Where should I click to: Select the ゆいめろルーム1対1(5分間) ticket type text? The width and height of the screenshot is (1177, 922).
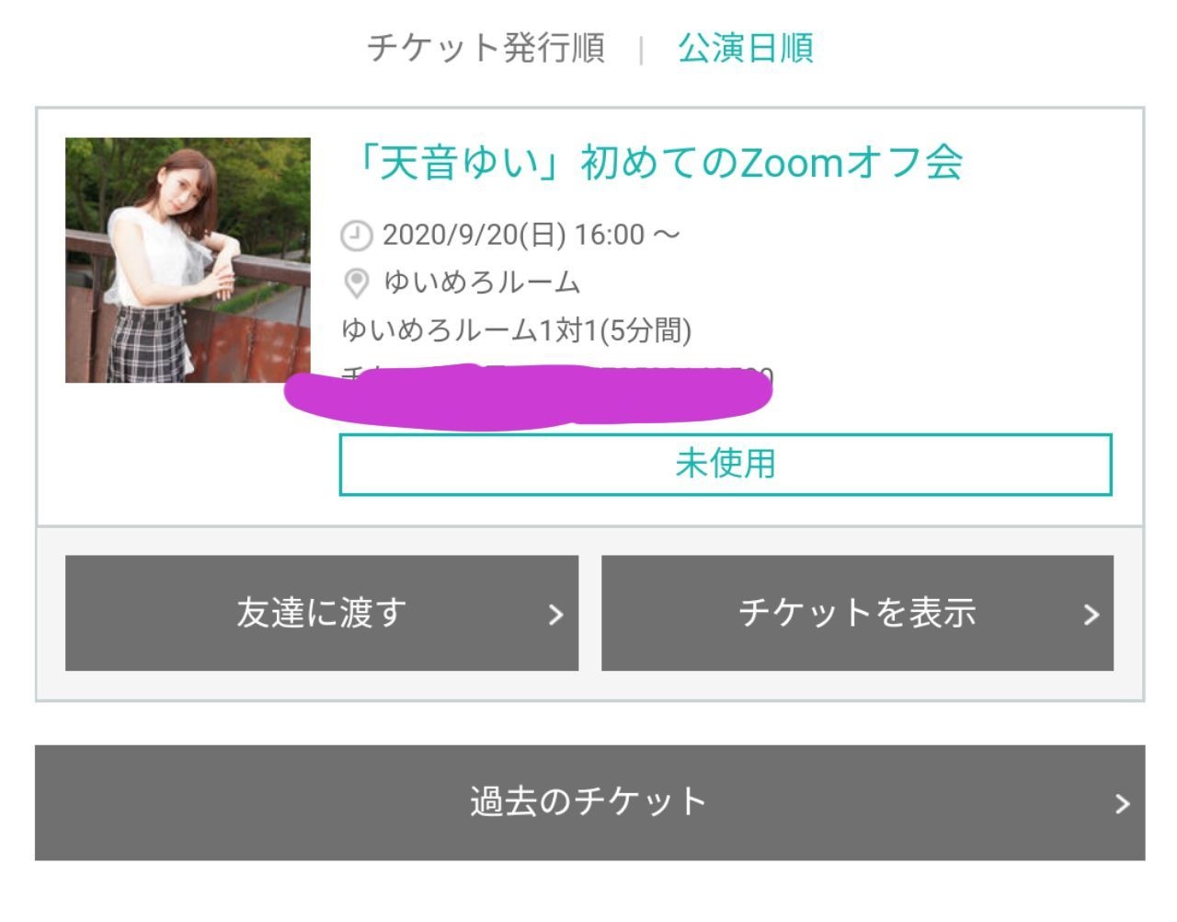[516, 329]
